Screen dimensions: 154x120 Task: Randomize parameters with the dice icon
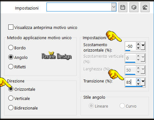coord(134,7)
